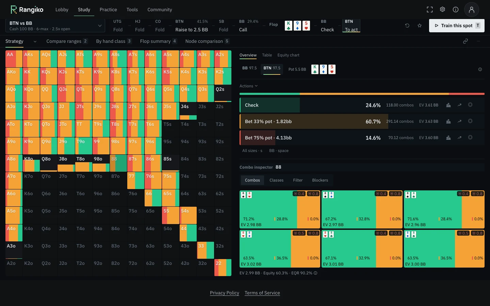Viewport: 490px width, 306px height.
Task: Toggle the circle selector for Bet 75% pot
Action: click(470, 137)
